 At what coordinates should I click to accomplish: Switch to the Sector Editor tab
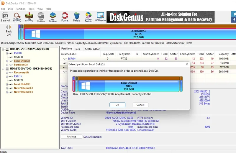(x=92, y=49)
